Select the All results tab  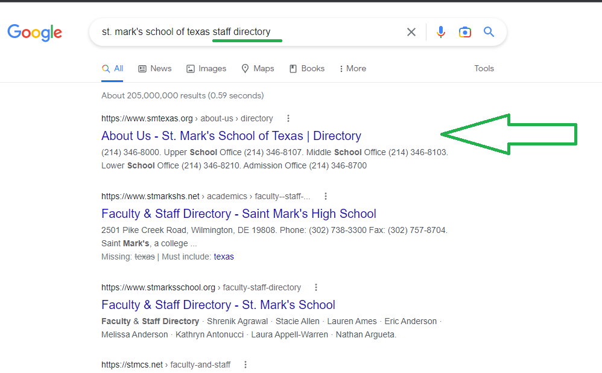[112, 69]
